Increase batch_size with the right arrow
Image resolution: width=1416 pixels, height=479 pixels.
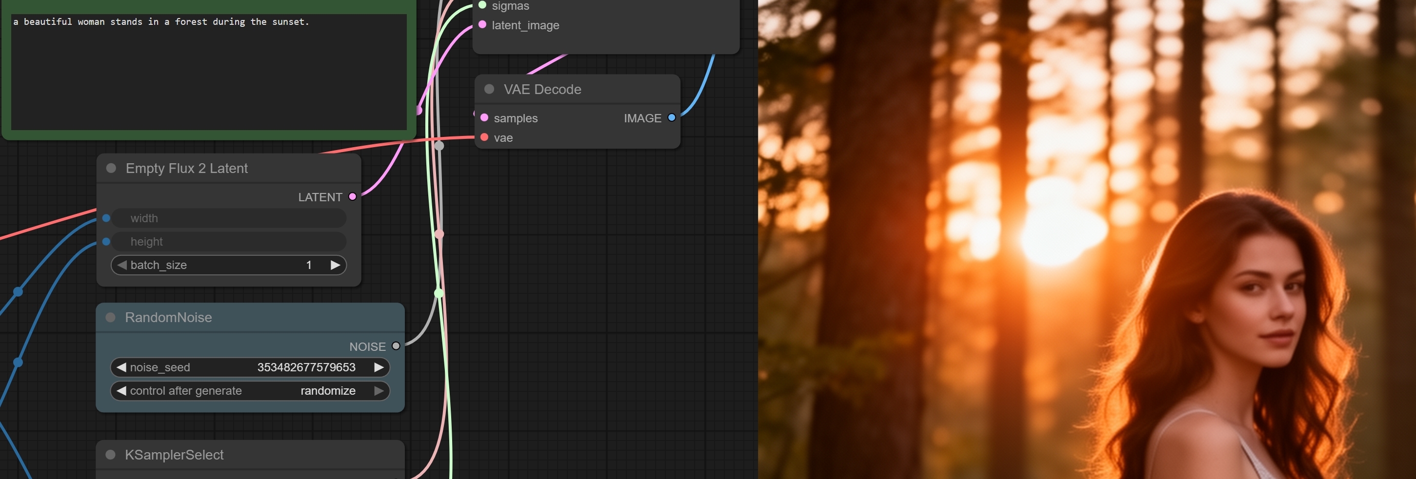click(x=335, y=265)
